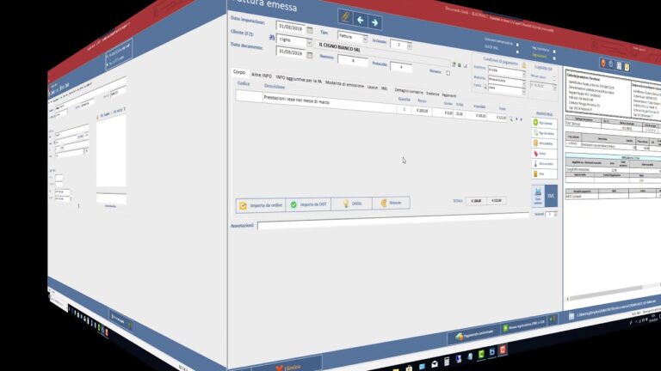Click magnifier icon beside Conto field

point(485,86)
